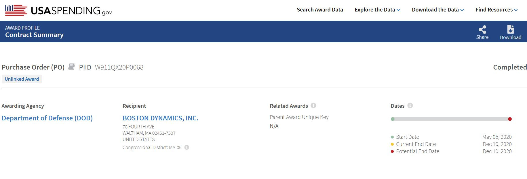Open BOSTON DYNAMICS, INC. recipient profile
The height and width of the screenshot is (179, 527).
(x=161, y=118)
